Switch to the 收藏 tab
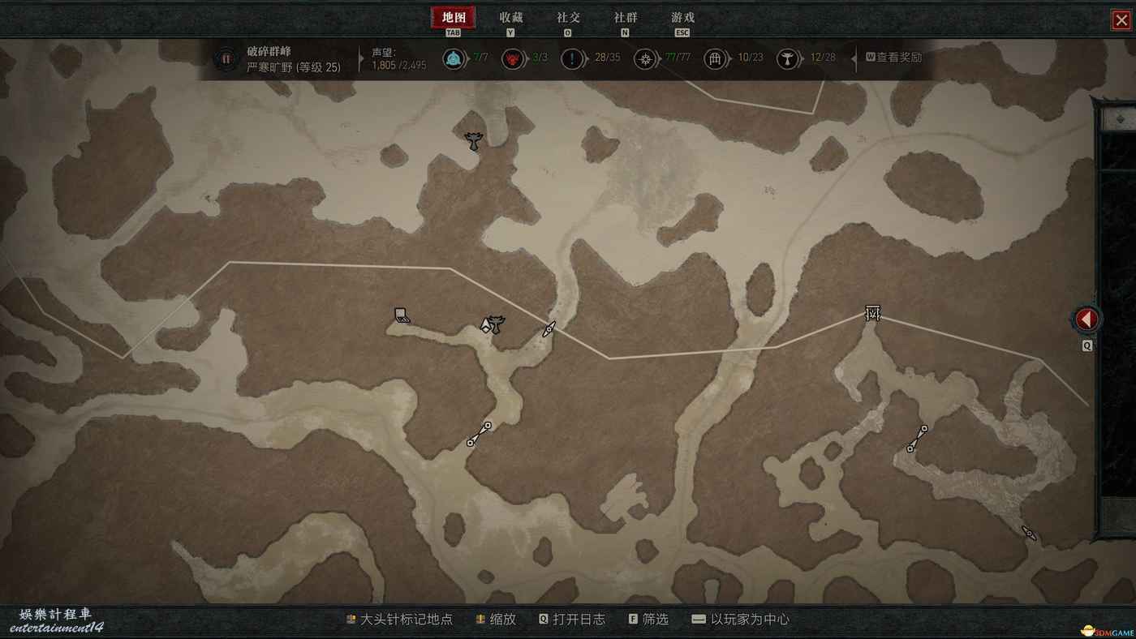 point(511,17)
